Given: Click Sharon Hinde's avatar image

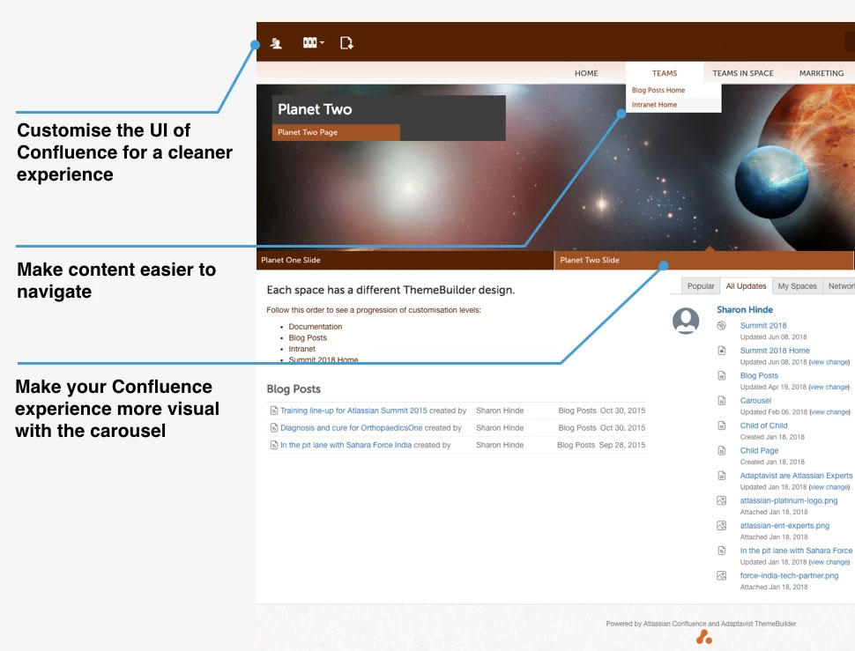Looking at the screenshot, I should click(686, 321).
